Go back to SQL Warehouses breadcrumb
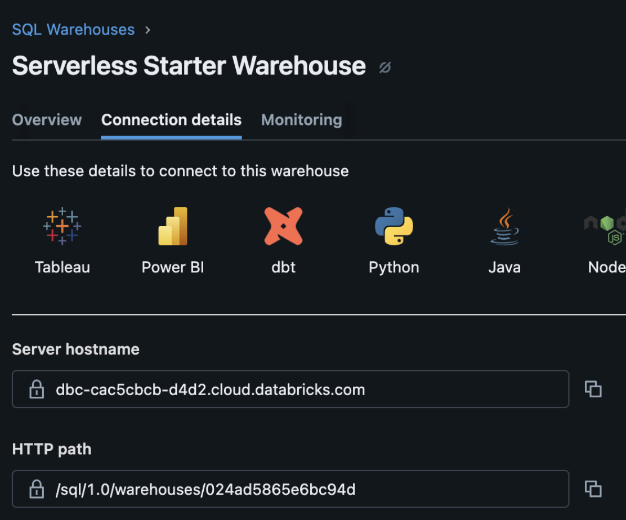This screenshot has height=520, width=626. point(73,29)
